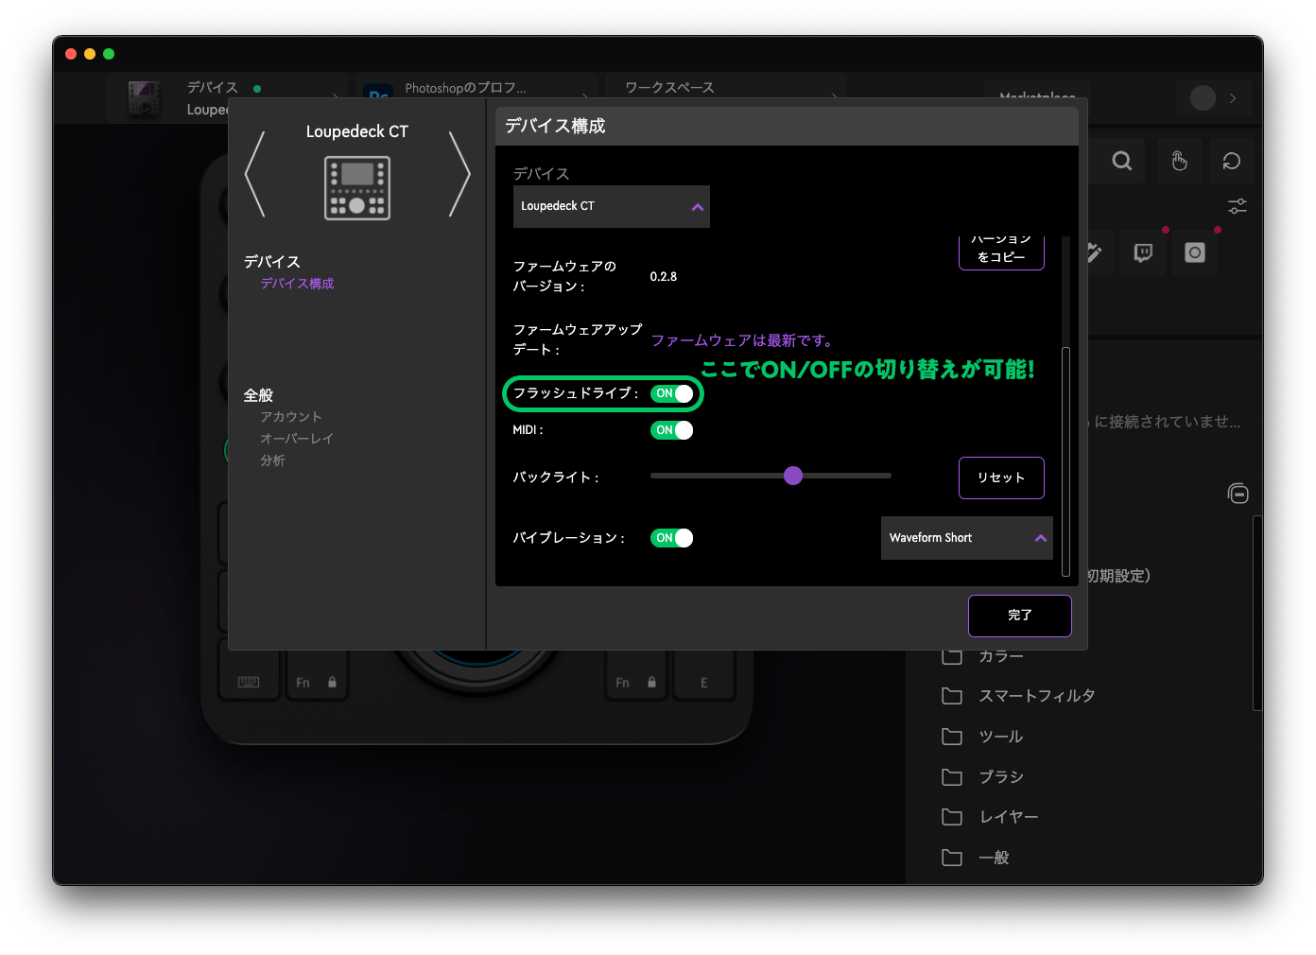Click the user avatar circle at top right
Image resolution: width=1316 pixels, height=955 pixels.
click(1203, 98)
